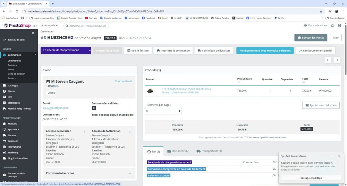Collapse the sidebar with double chevron icon
347x186 pixels.
coord(33,33)
